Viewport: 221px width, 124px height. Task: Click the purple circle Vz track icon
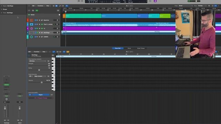31,29
